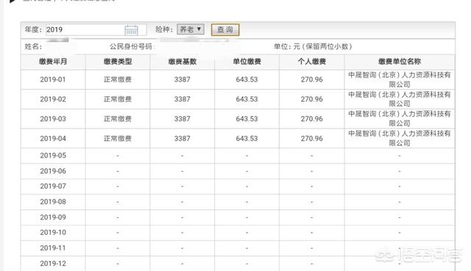Select the 2019-11 row date cell
The height and width of the screenshot is (271, 471).
[x=53, y=248]
